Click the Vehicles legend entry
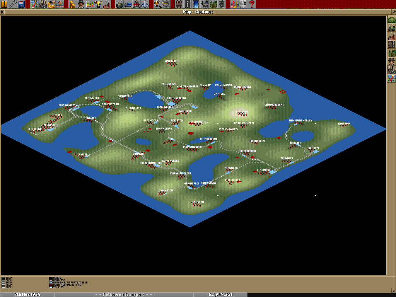The height and width of the screenshot is (297, 396). 56,287
